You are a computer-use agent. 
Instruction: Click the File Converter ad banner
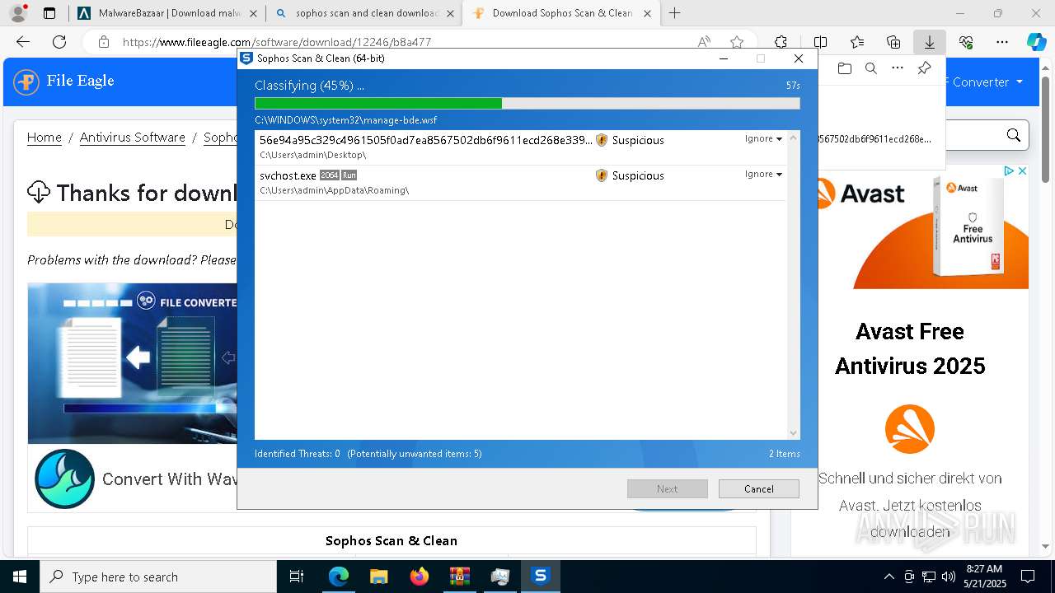[x=133, y=363]
